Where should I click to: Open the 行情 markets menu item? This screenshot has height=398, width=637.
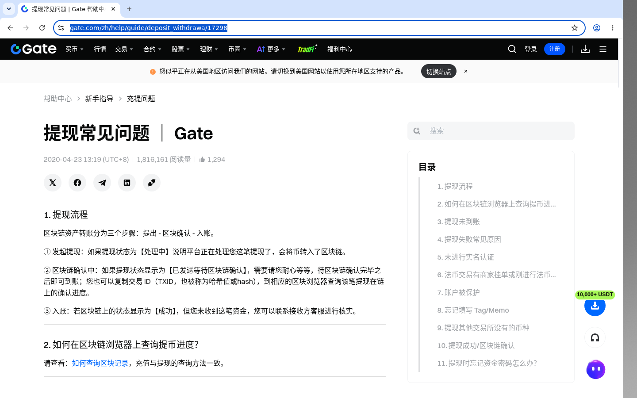click(100, 49)
